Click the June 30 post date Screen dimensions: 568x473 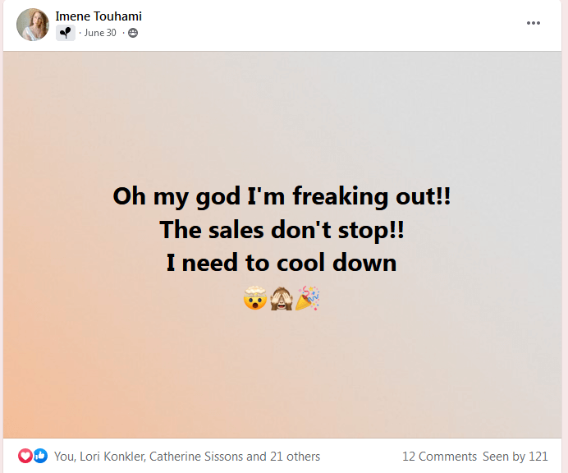(x=99, y=33)
